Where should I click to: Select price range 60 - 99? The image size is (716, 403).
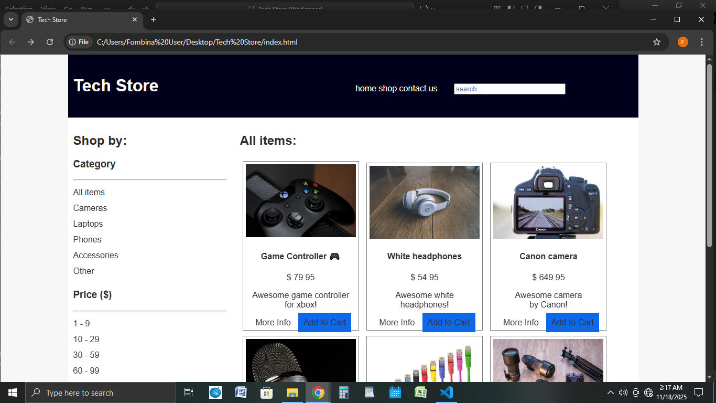click(86, 371)
